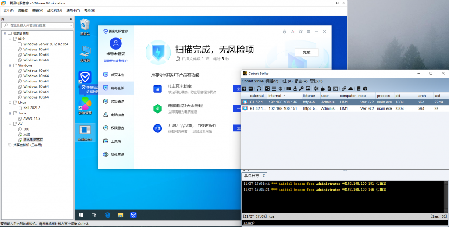Click the 完成 button in scan result
The image size is (449, 227).
306,53
